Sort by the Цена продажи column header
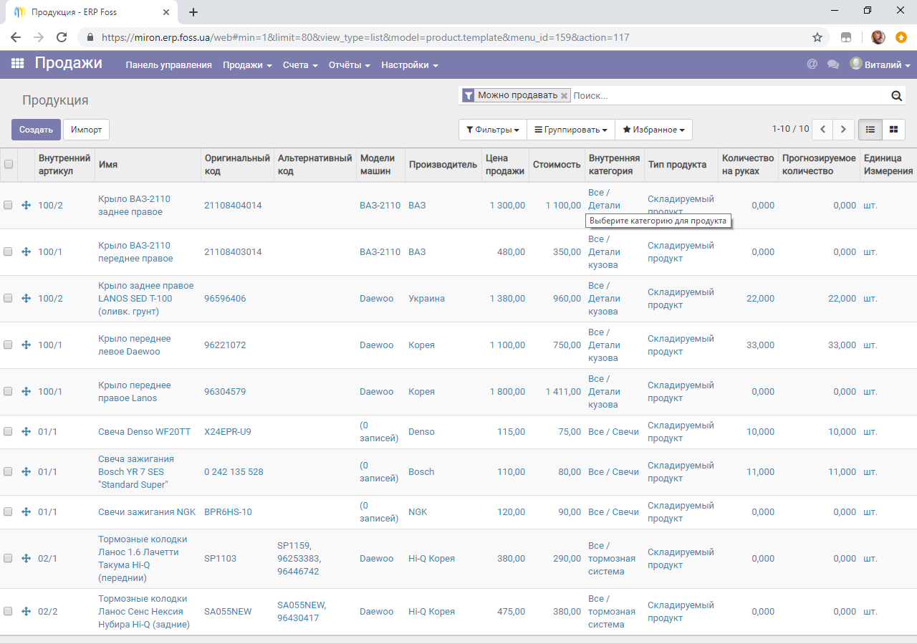The height and width of the screenshot is (644, 917). (x=505, y=164)
